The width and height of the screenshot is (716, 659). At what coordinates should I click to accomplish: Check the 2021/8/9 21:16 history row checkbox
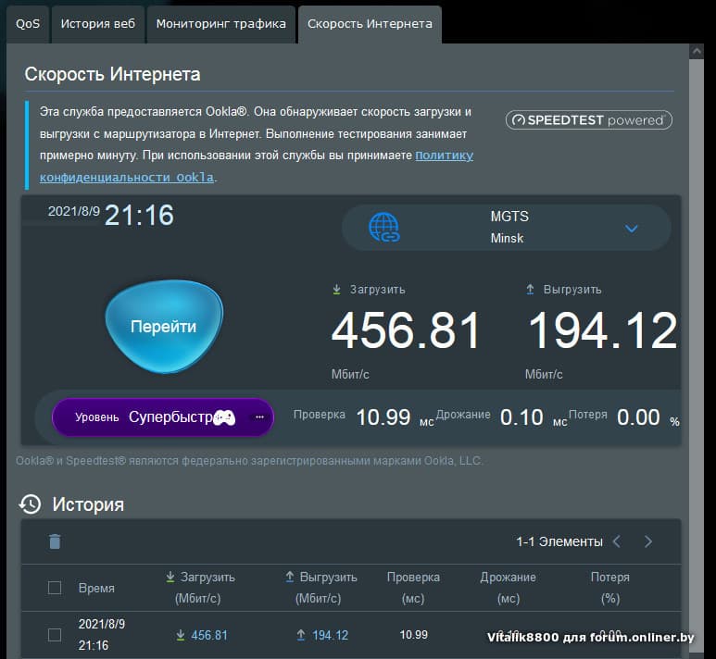pyautogui.click(x=55, y=635)
